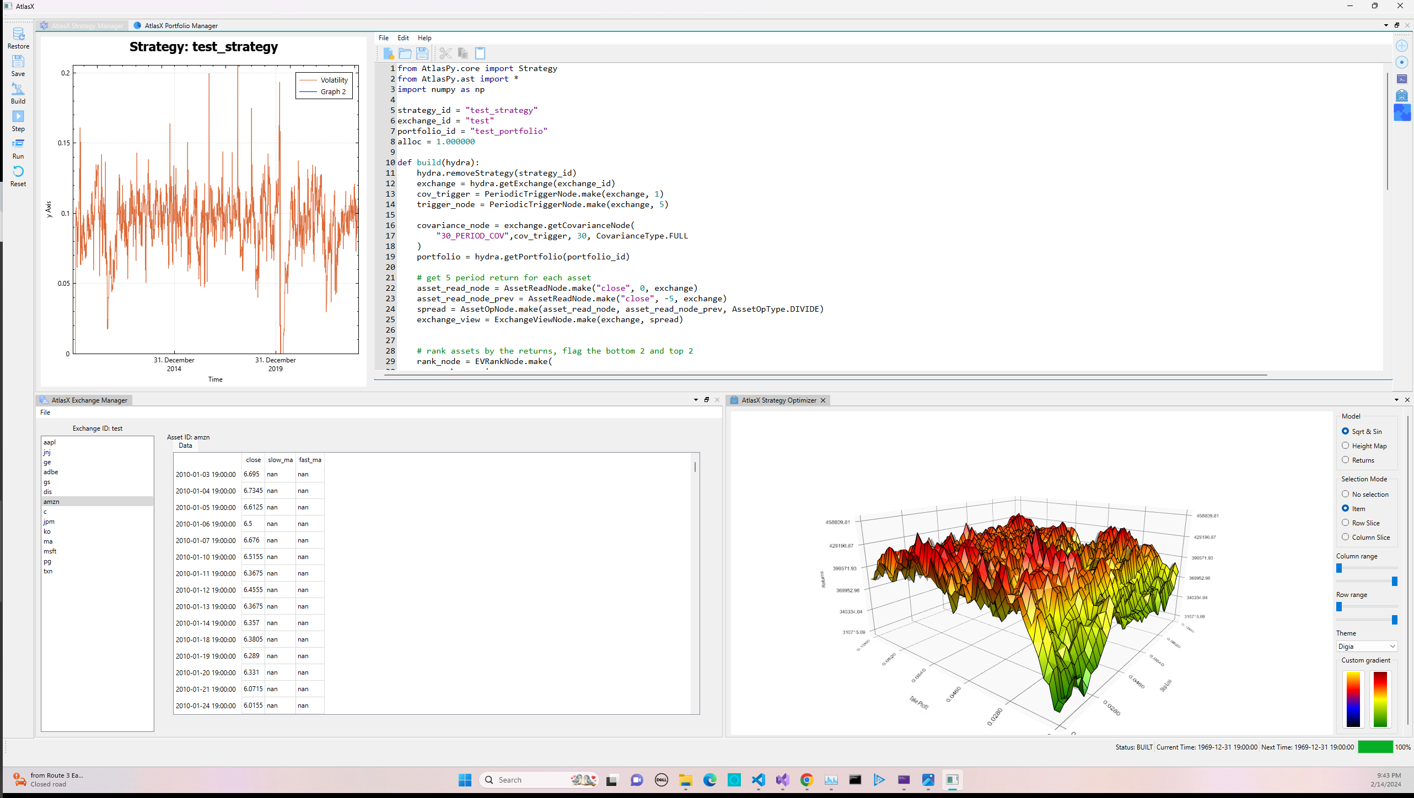This screenshot has height=798, width=1414.
Task: Select the No selection radio button
Action: pyautogui.click(x=1345, y=493)
